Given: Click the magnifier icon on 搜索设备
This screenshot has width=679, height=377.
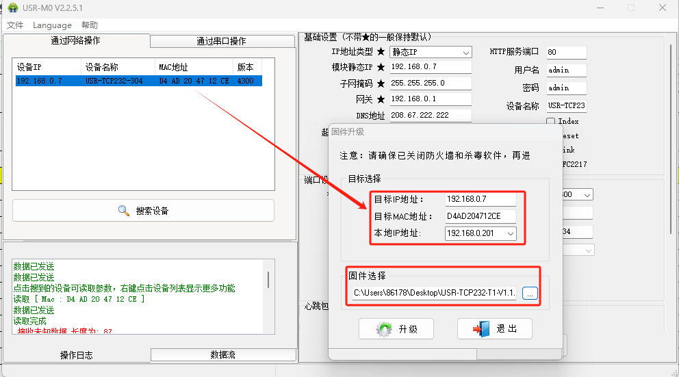Looking at the screenshot, I should coord(124,211).
